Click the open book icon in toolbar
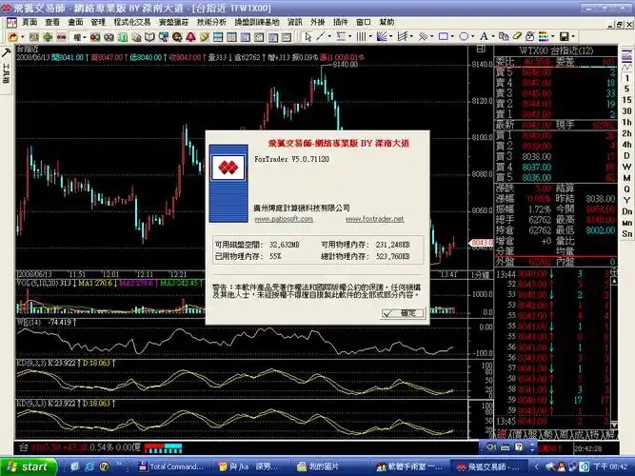The image size is (635, 476). [149, 37]
